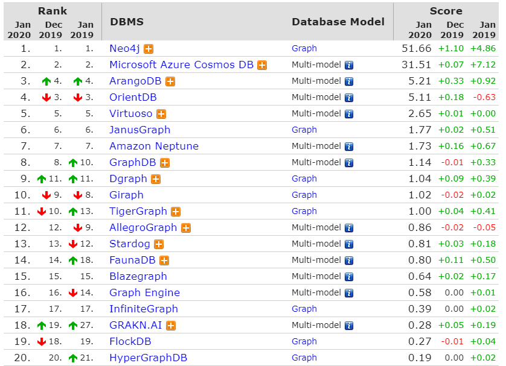Follow the Dgraph link
506x366 pixels.
click(x=128, y=179)
